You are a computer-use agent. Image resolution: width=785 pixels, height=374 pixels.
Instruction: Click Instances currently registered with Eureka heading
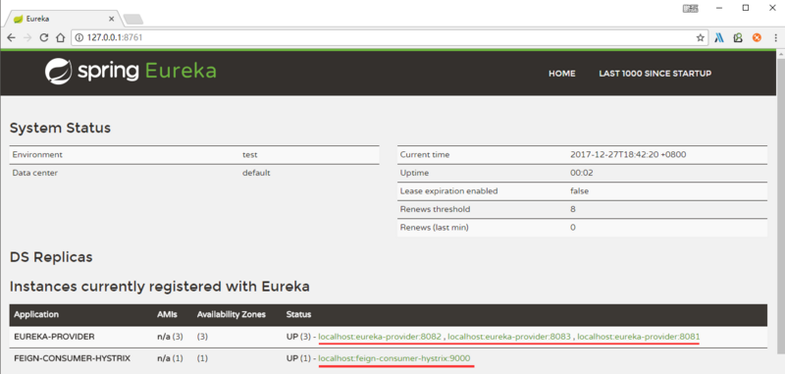coord(160,287)
